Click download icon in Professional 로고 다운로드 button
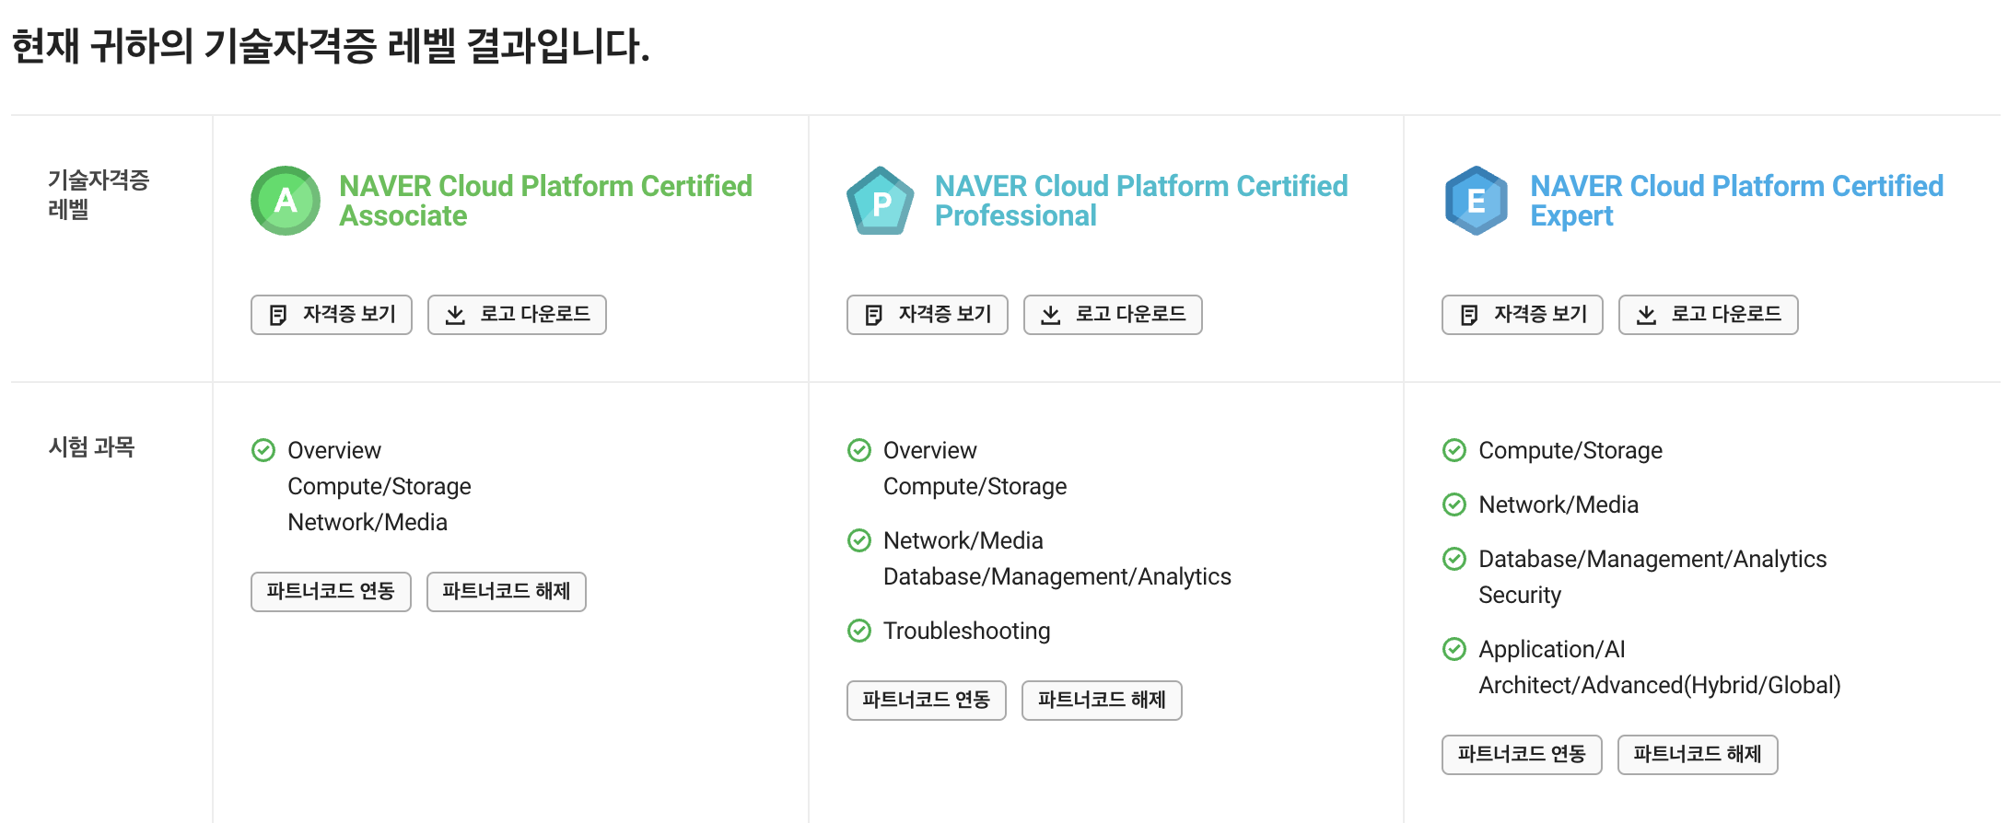Viewport: 2008px width, 823px height. tap(1051, 315)
